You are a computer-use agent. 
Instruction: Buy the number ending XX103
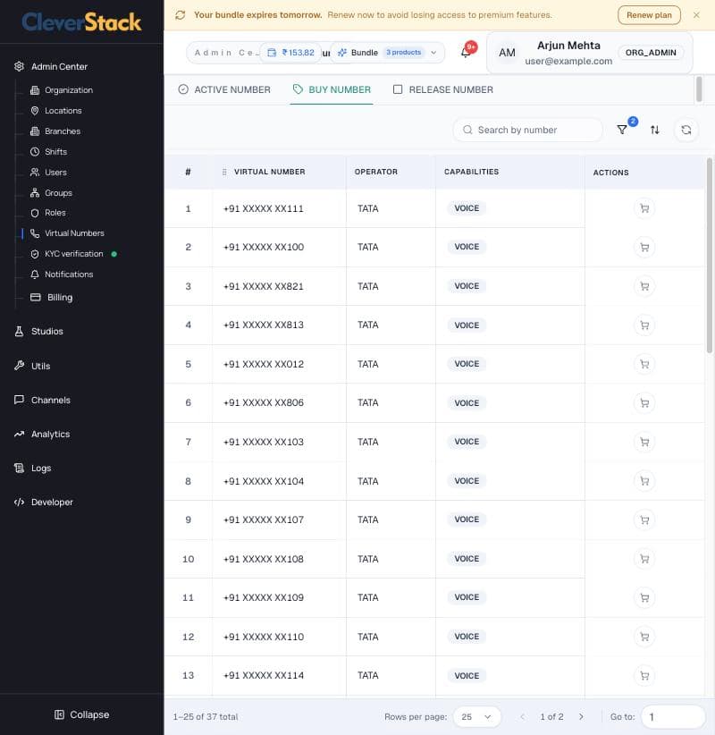pos(644,442)
